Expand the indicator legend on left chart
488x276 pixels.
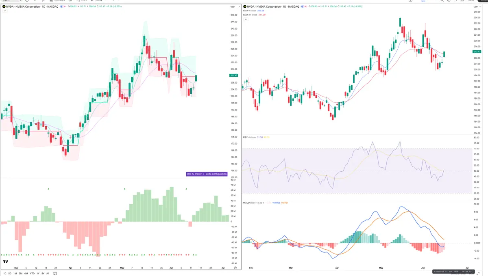click(x=4, y=11)
